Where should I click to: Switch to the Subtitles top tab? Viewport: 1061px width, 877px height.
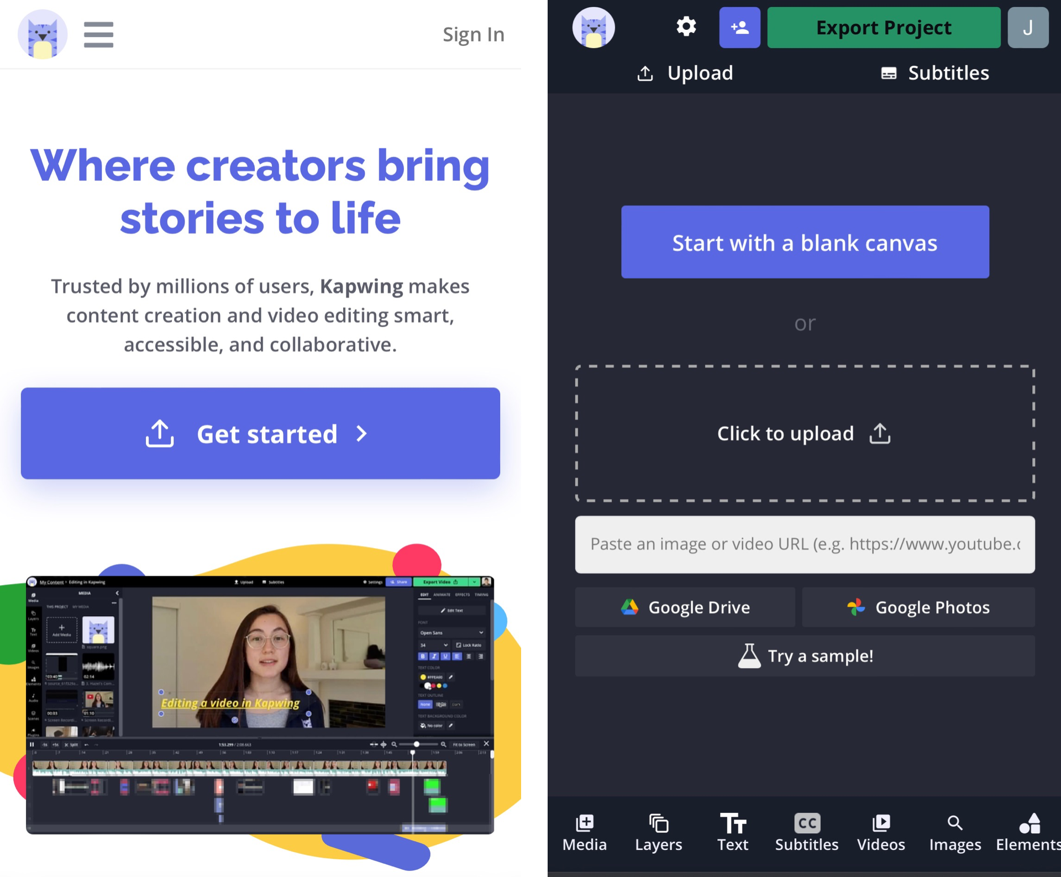(935, 73)
